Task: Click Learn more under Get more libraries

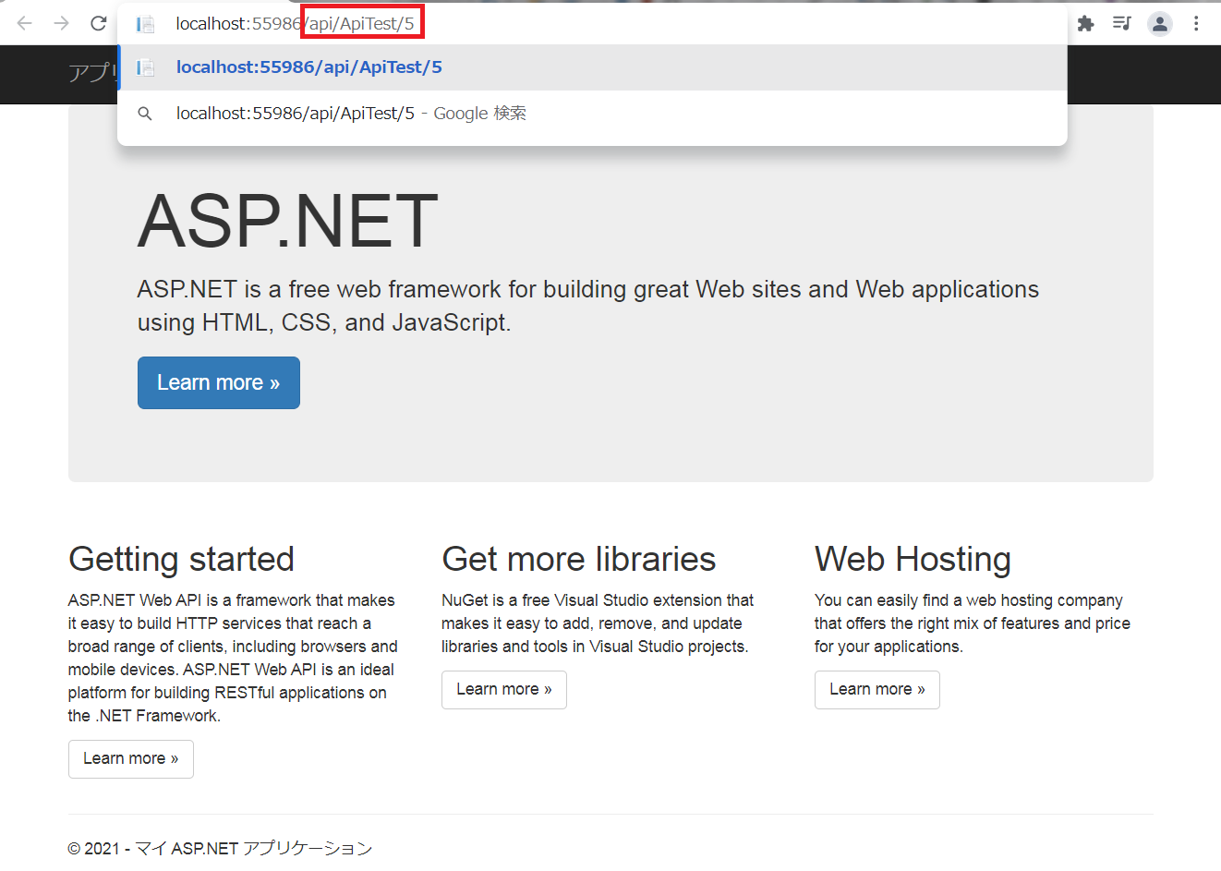Action: 503,689
